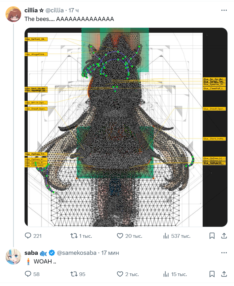The image size is (234, 286).
Task: Repost saba's reply with 95 reposts
Action: click(78, 274)
